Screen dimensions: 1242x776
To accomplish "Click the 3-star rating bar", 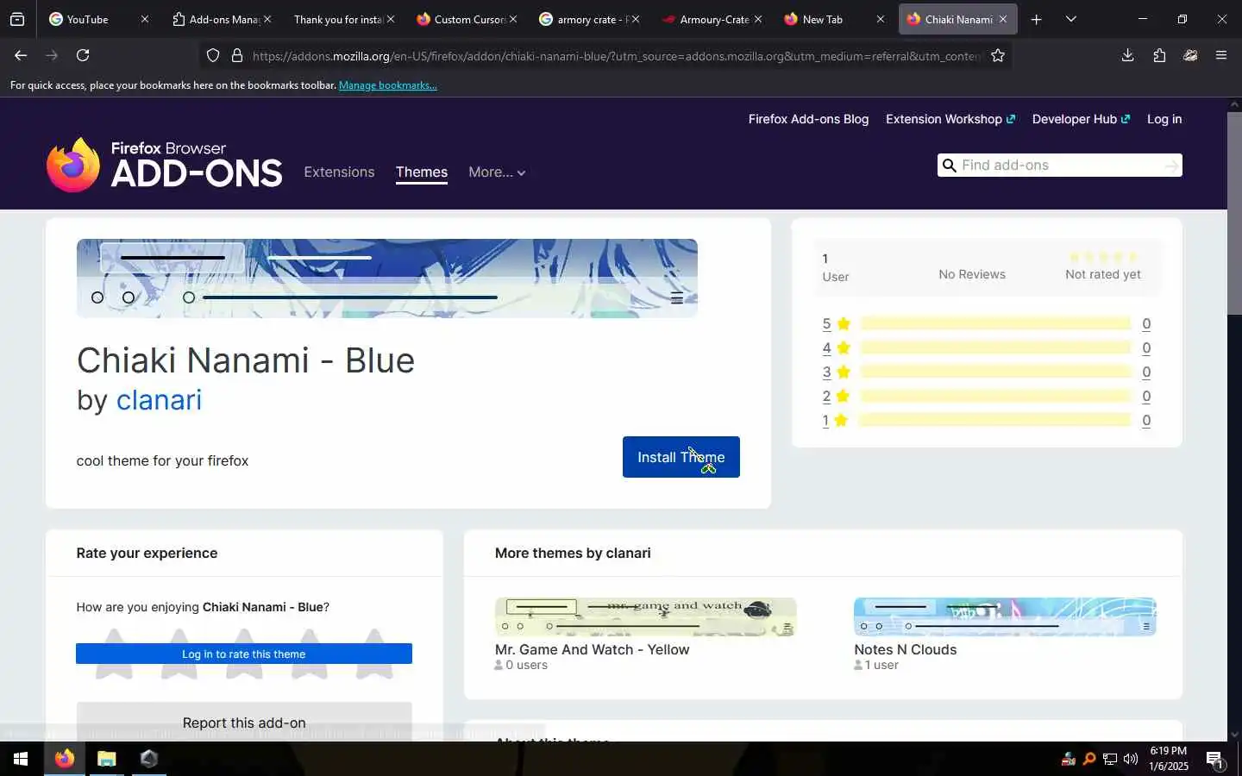I will (995, 372).
